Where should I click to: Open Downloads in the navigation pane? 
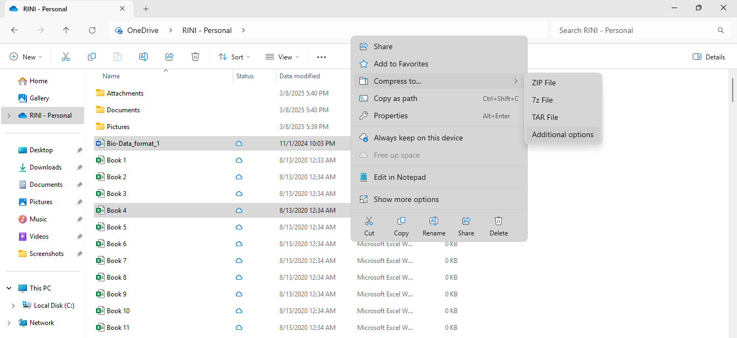pos(45,167)
